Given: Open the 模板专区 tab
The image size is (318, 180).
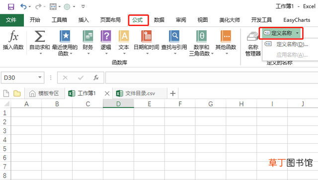Looking at the screenshot, I should tap(45, 93).
